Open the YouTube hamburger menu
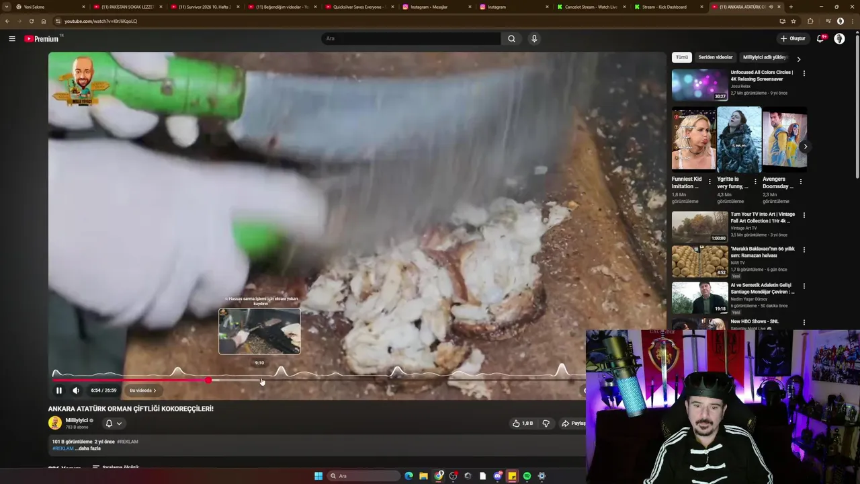 point(12,39)
